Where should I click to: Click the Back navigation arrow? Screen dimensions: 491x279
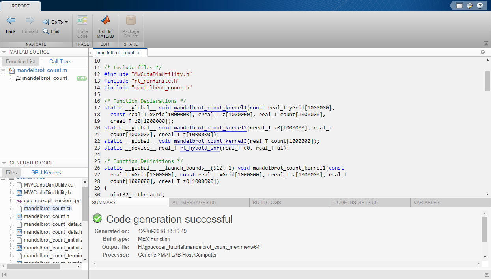click(x=10, y=20)
